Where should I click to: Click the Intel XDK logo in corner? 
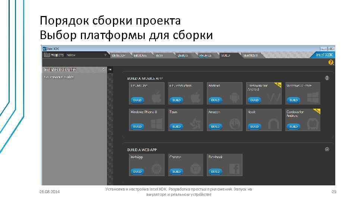pos(324,55)
